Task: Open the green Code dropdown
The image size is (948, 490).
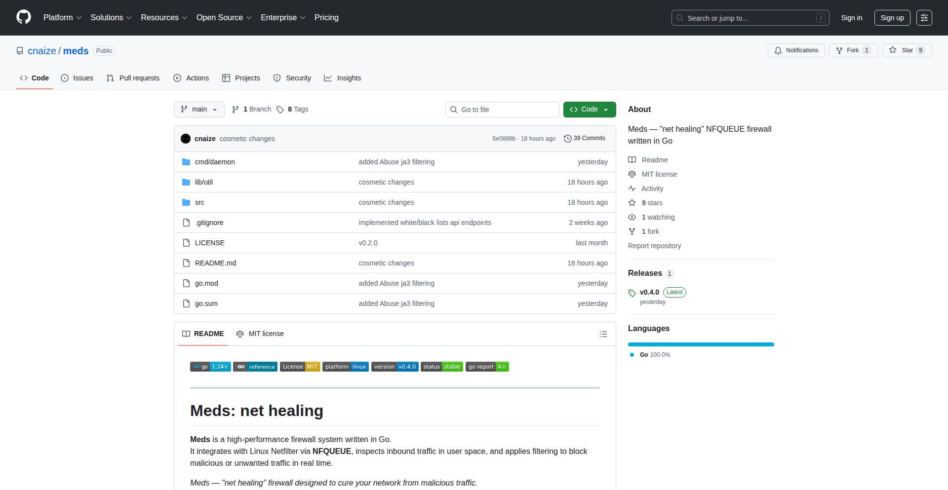Action: point(589,110)
